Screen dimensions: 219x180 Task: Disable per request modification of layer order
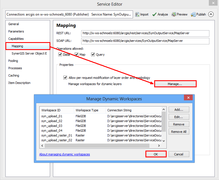[x=66, y=78]
